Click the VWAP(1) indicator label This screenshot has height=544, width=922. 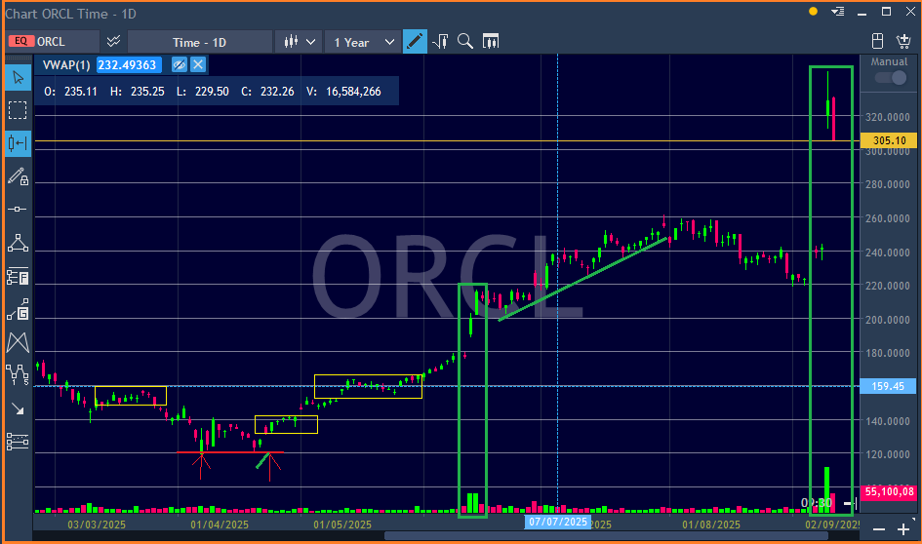(x=66, y=64)
